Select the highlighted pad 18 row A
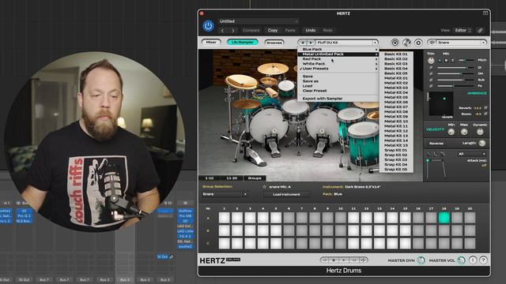 point(444,218)
